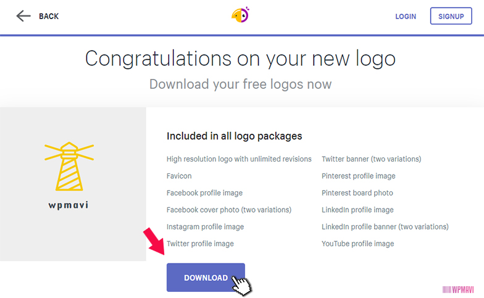
Task: Click the Included in all logo packages heading
Action: point(235,136)
